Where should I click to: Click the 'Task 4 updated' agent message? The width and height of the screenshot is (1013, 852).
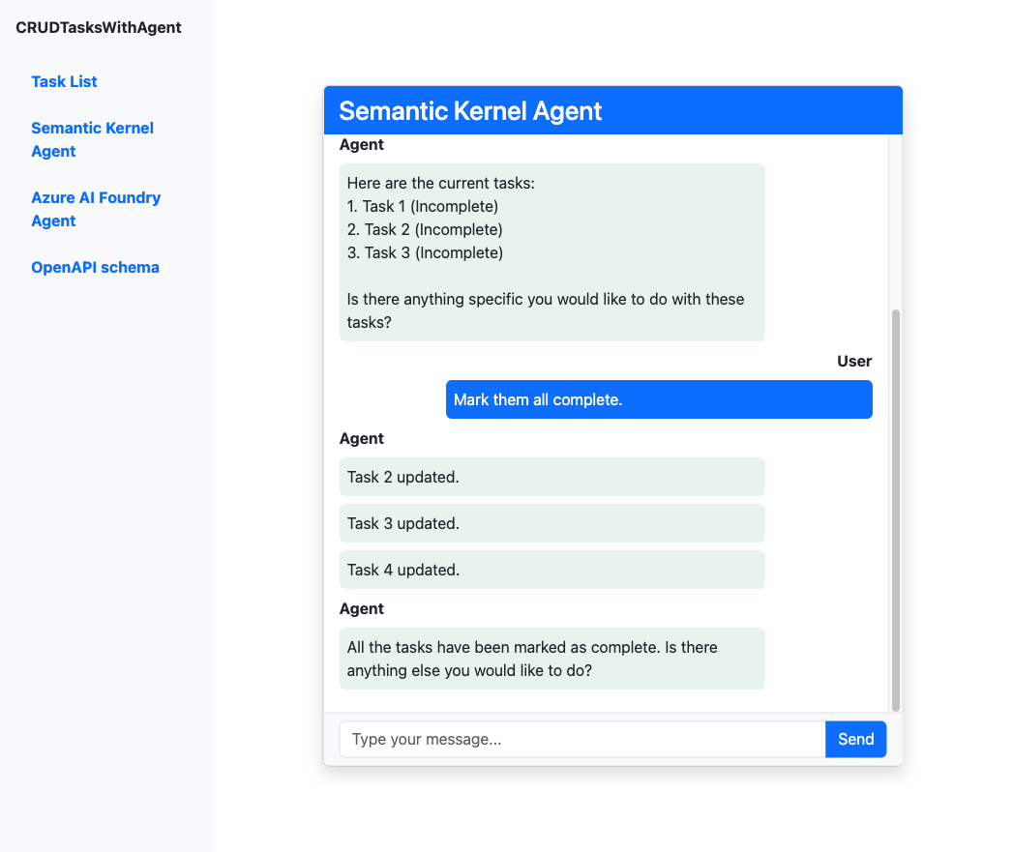click(x=551, y=570)
